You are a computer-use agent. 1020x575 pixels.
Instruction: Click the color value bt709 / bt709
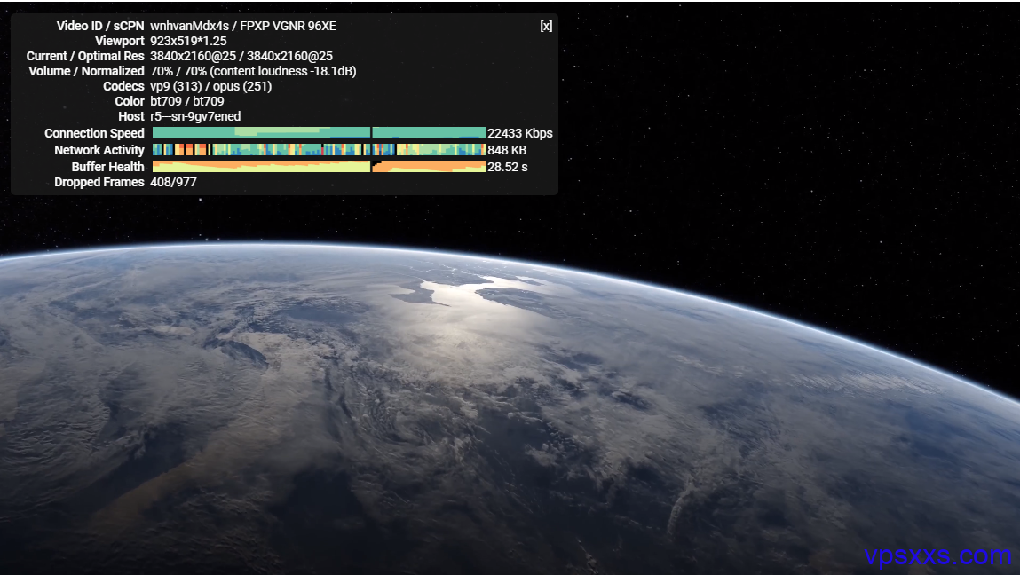tap(187, 101)
